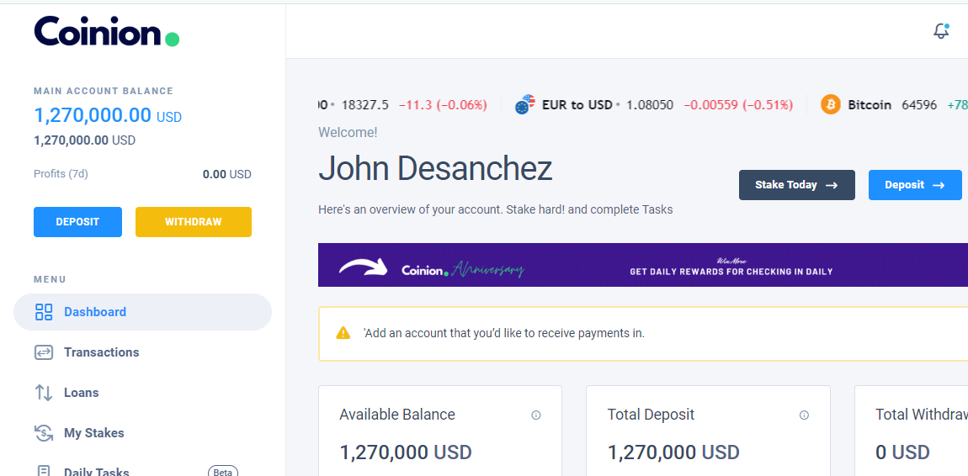Open the Transactions menu item

coord(101,352)
